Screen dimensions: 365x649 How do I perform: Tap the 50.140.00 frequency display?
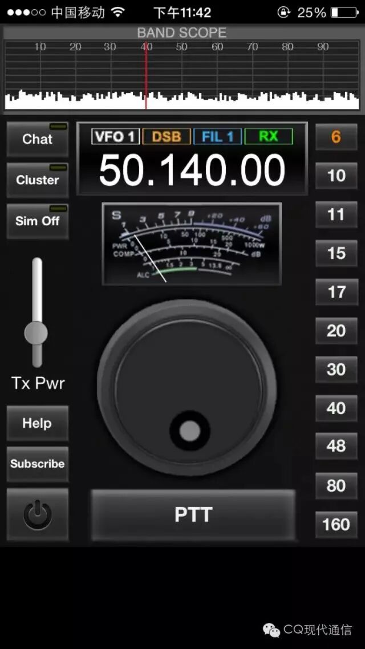point(192,170)
